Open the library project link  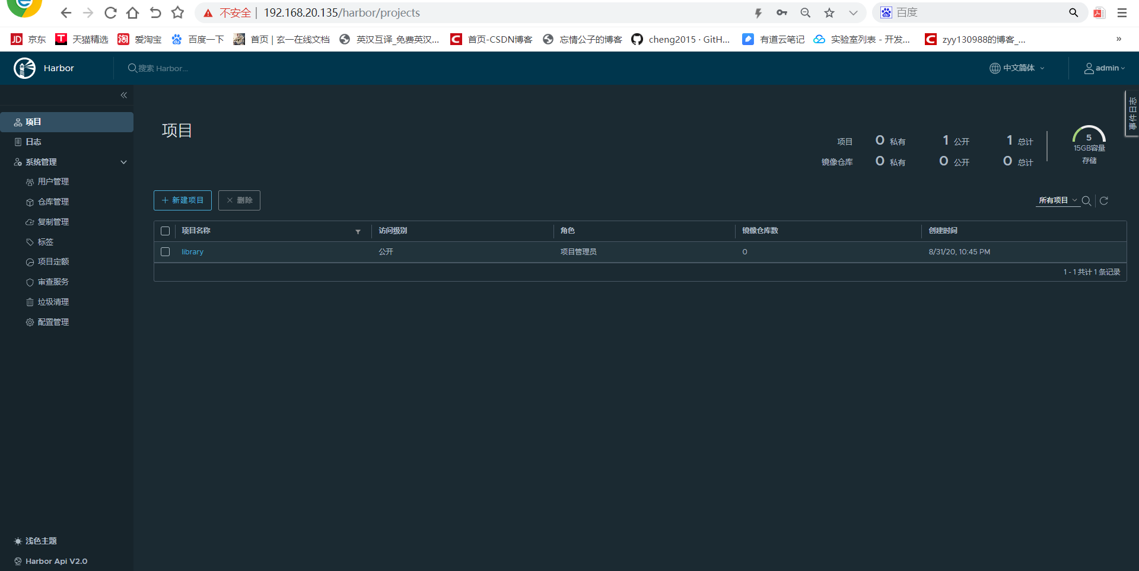(192, 252)
